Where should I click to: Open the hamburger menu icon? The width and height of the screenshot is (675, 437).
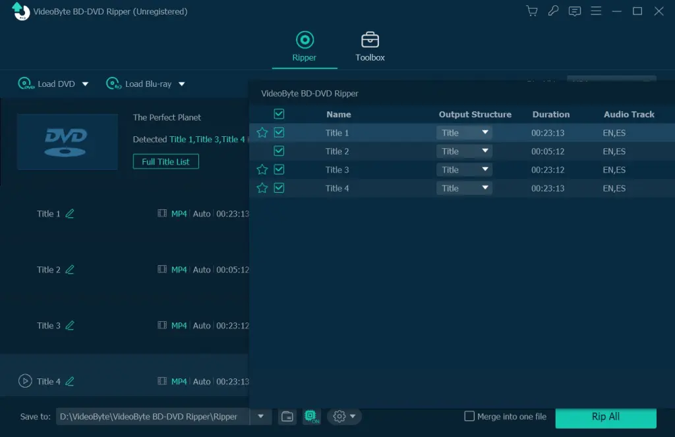pyautogui.click(x=596, y=11)
